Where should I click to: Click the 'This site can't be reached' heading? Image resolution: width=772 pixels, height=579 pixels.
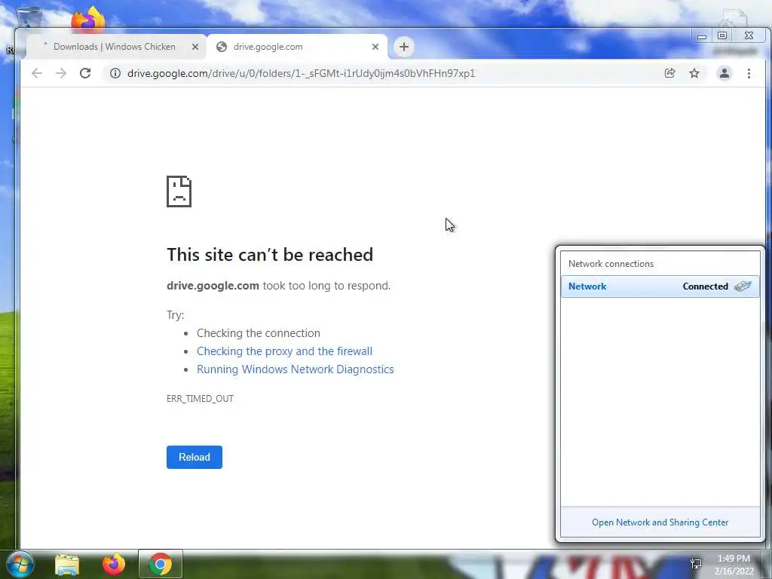pos(270,255)
